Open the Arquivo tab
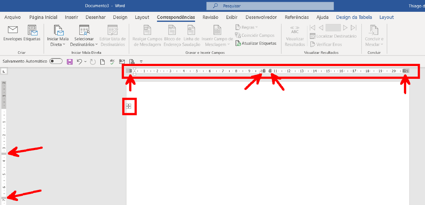Screen dimensions: 425x205 coord(13,17)
